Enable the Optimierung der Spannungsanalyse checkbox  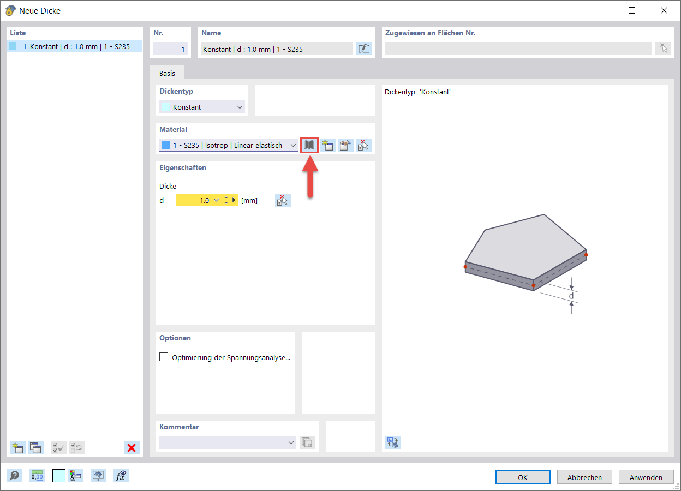(164, 357)
